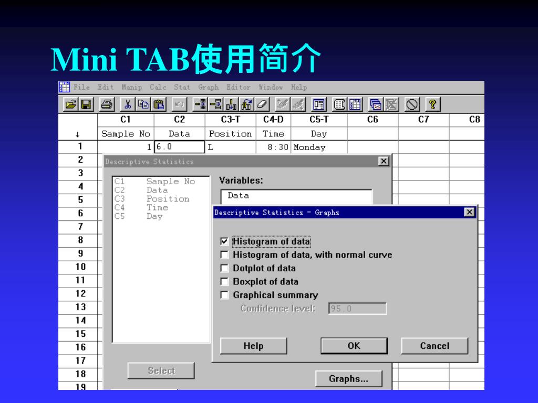The height and width of the screenshot is (403, 538).
Task: Click the cell containing Monday
Action: [319, 147]
